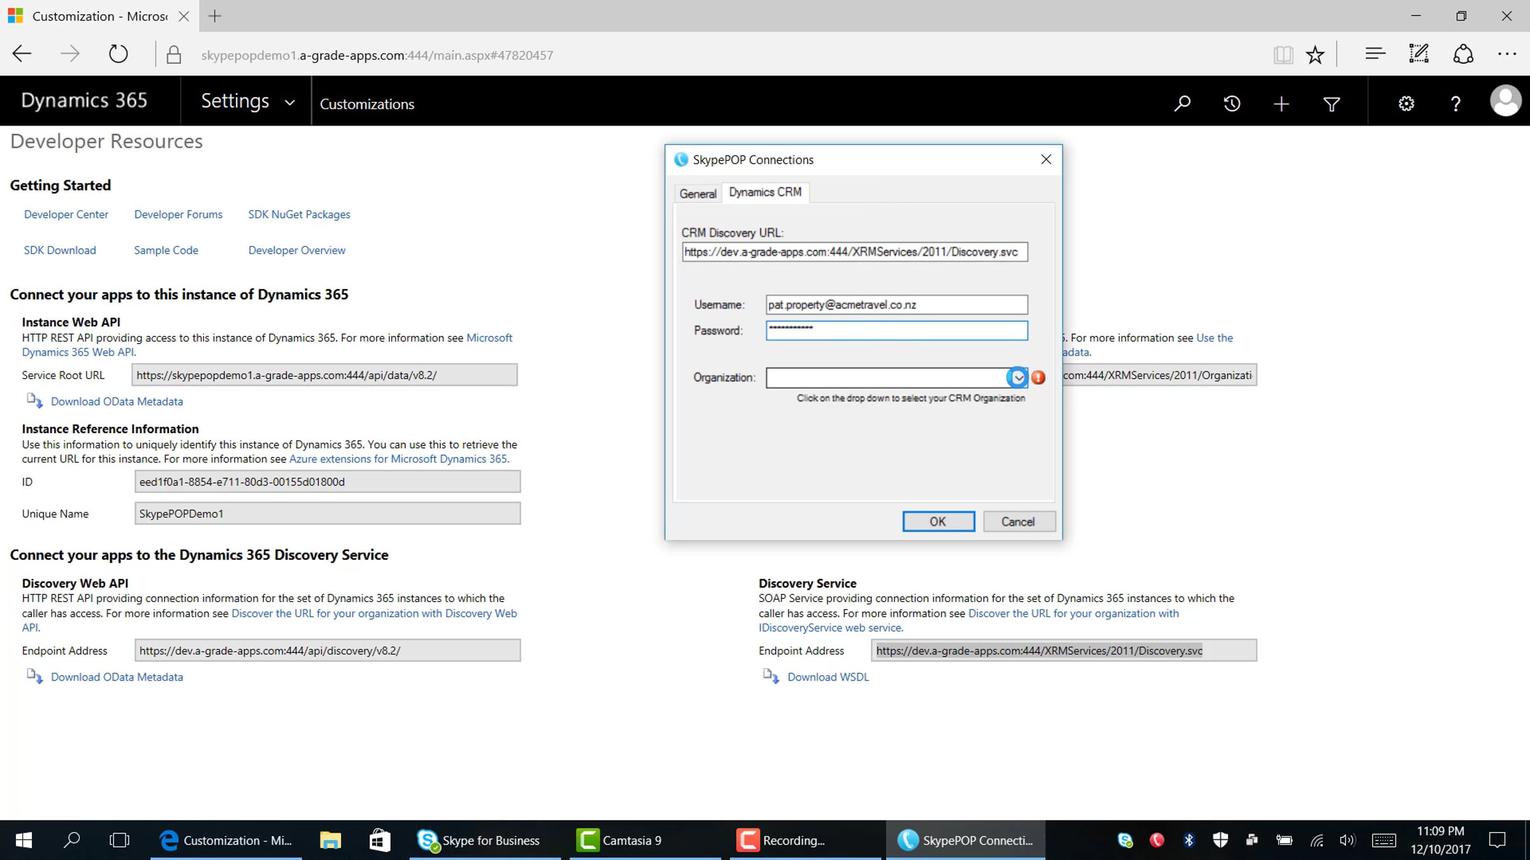The height and width of the screenshot is (860, 1530).
Task: Click the help question mark icon
Action: pos(1455,103)
